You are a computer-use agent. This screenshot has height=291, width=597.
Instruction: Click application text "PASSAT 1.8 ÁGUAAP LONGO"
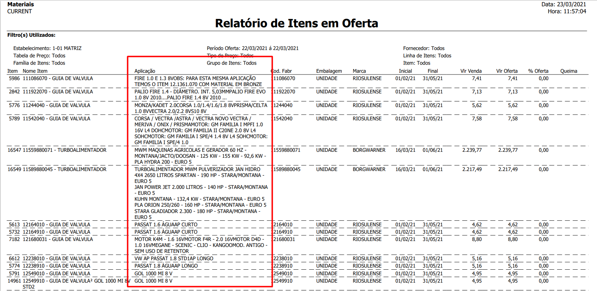click(166, 266)
